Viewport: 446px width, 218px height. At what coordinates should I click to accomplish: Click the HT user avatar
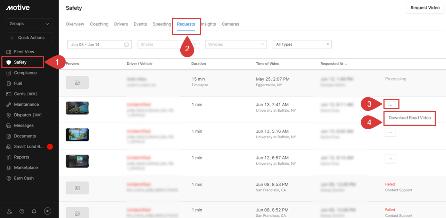click(x=48, y=211)
